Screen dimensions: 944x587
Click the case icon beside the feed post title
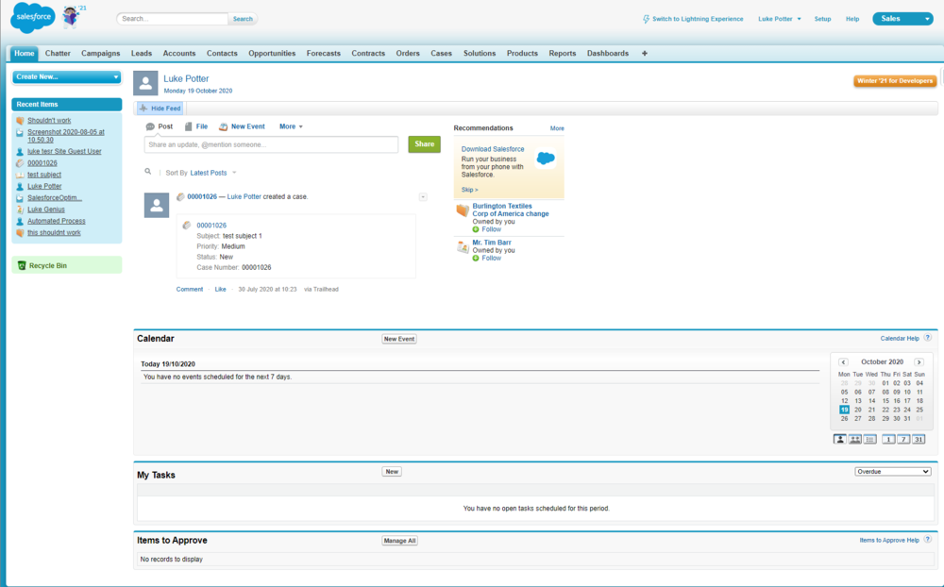point(180,197)
